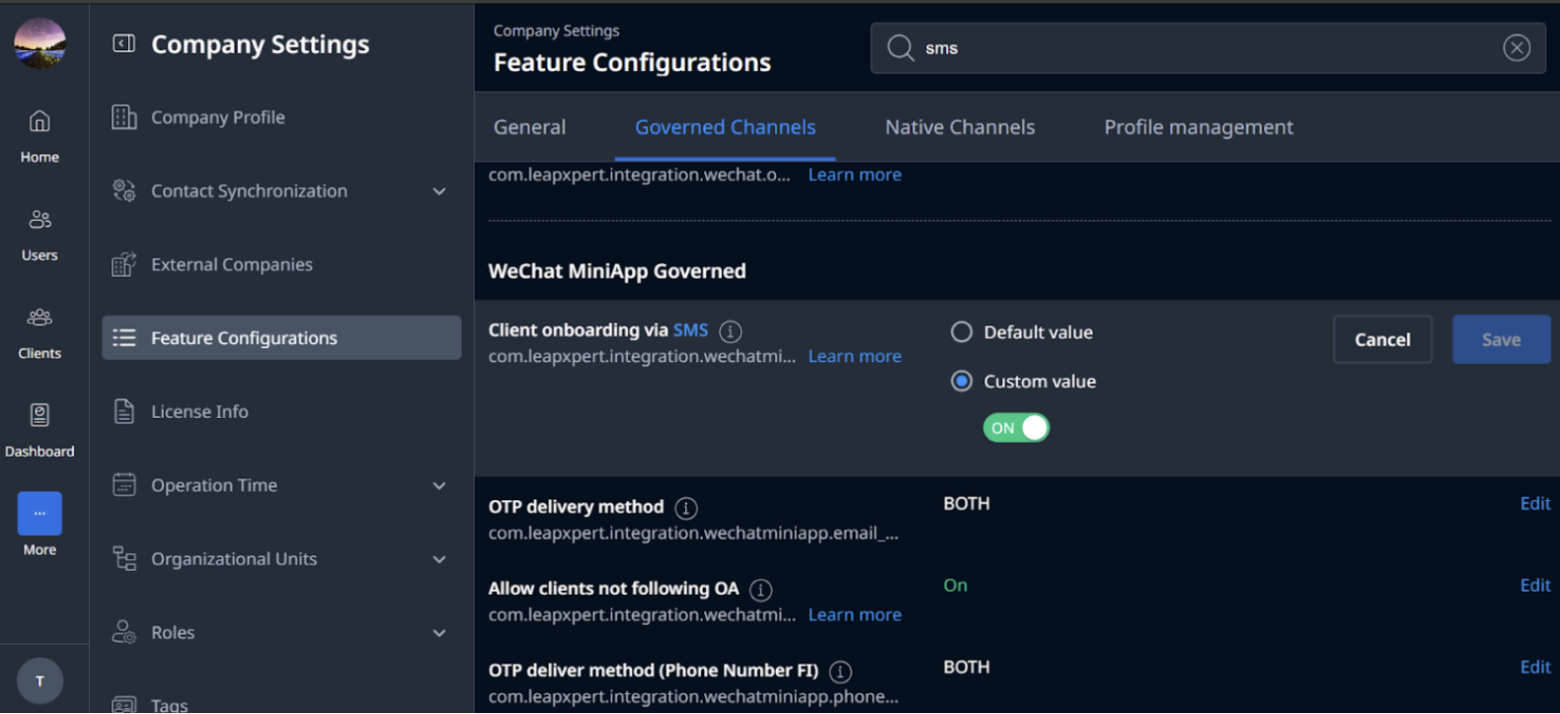Open the Dashboard icon
This screenshot has width=1560, height=714.
tap(39, 415)
